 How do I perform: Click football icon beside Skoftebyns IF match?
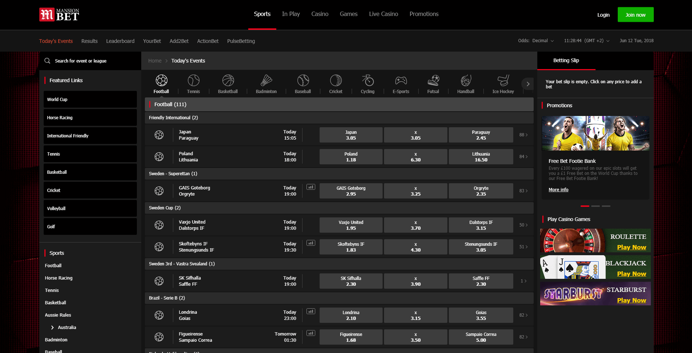tap(159, 247)
